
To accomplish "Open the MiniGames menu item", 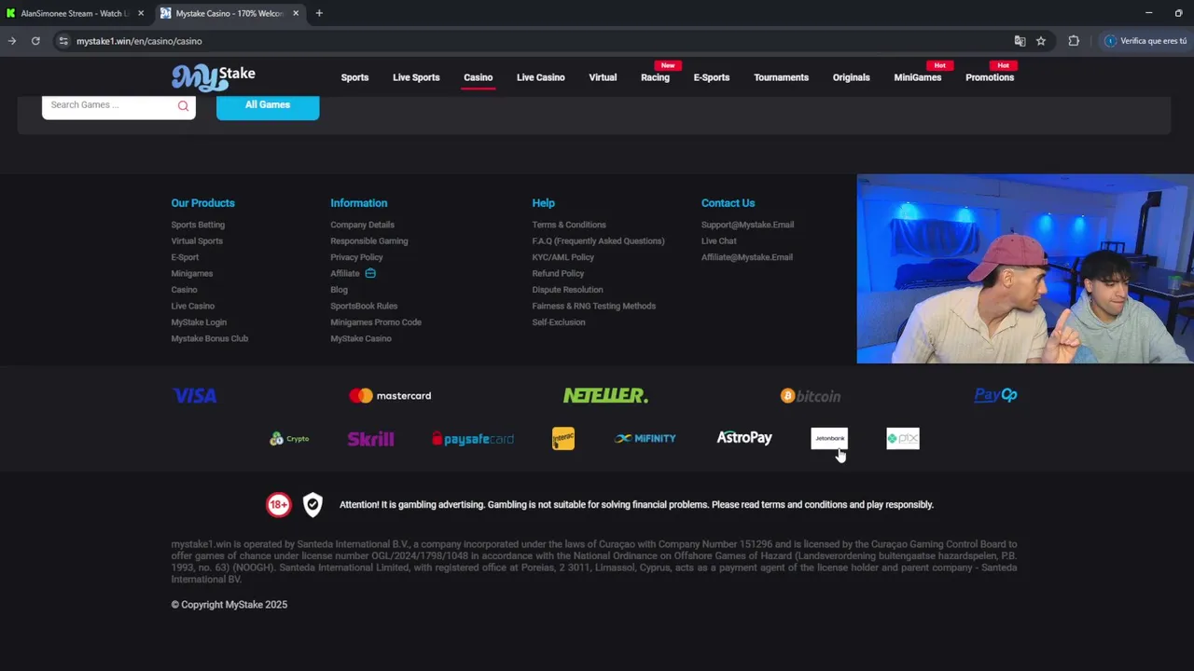I will click(918, 77).
